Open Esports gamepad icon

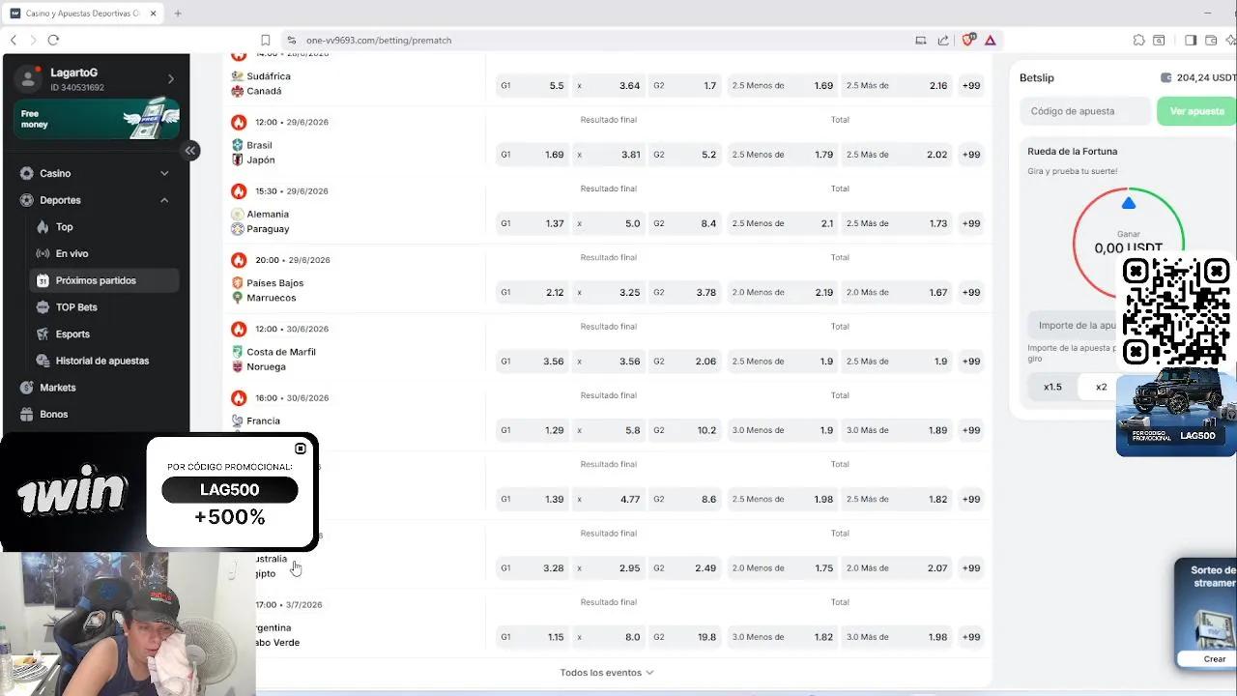point(43,333)
